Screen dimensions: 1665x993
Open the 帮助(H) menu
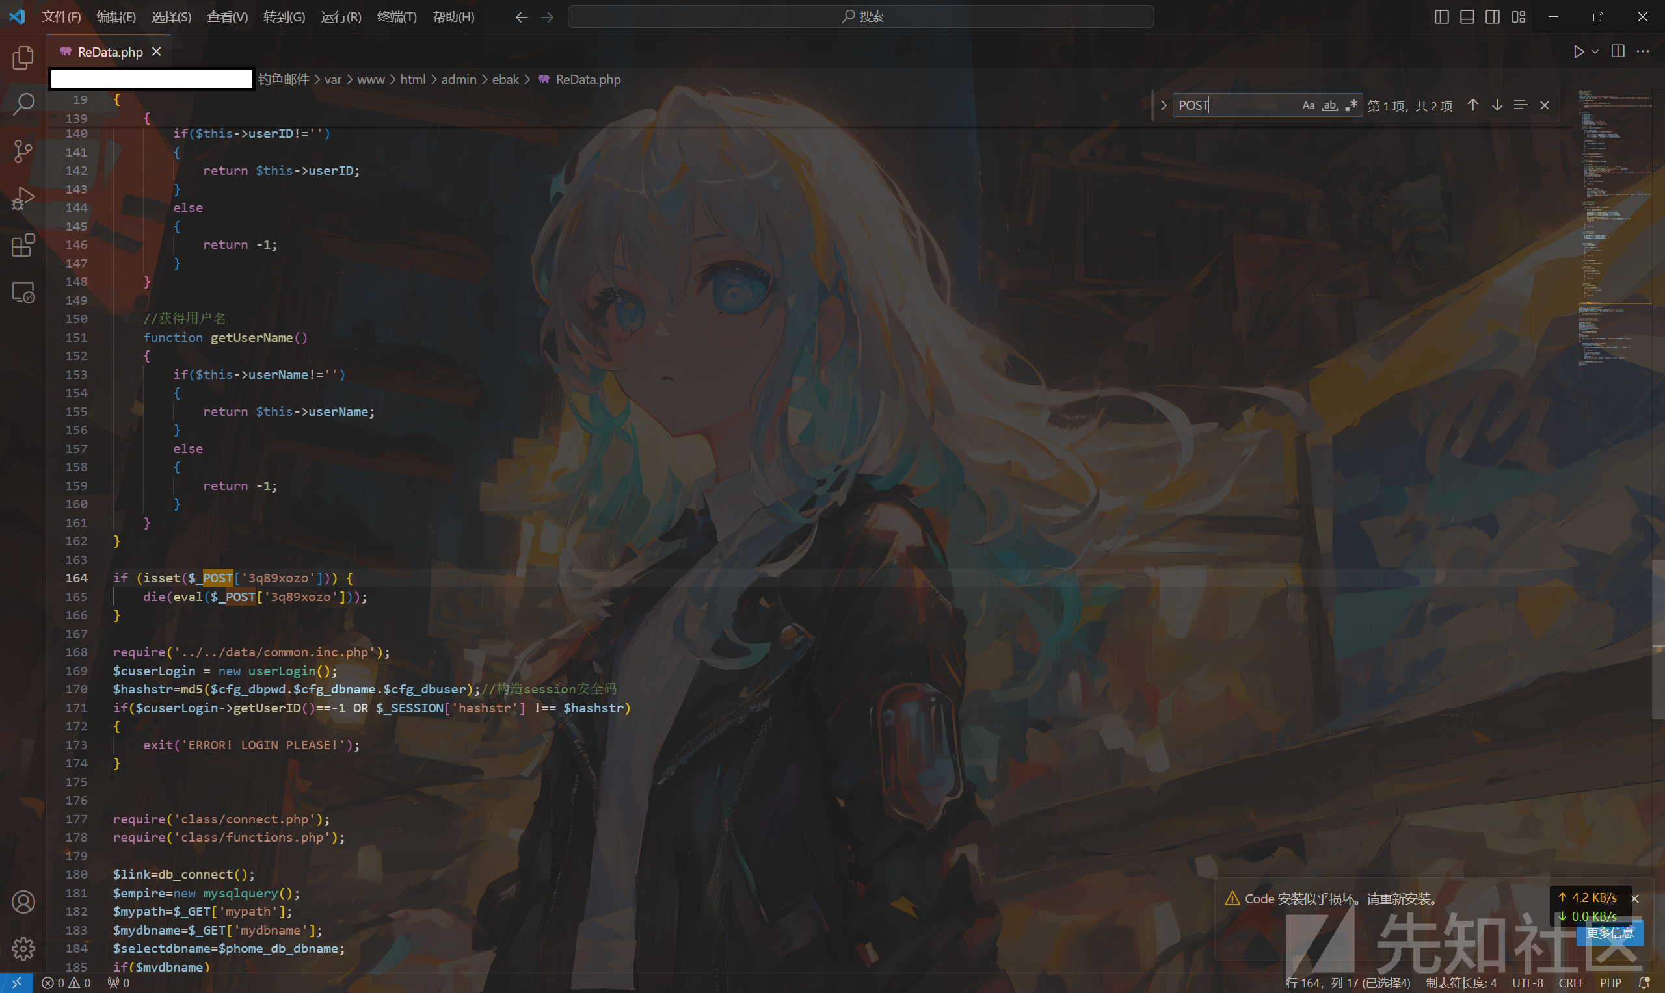click(x=454, y=17)
